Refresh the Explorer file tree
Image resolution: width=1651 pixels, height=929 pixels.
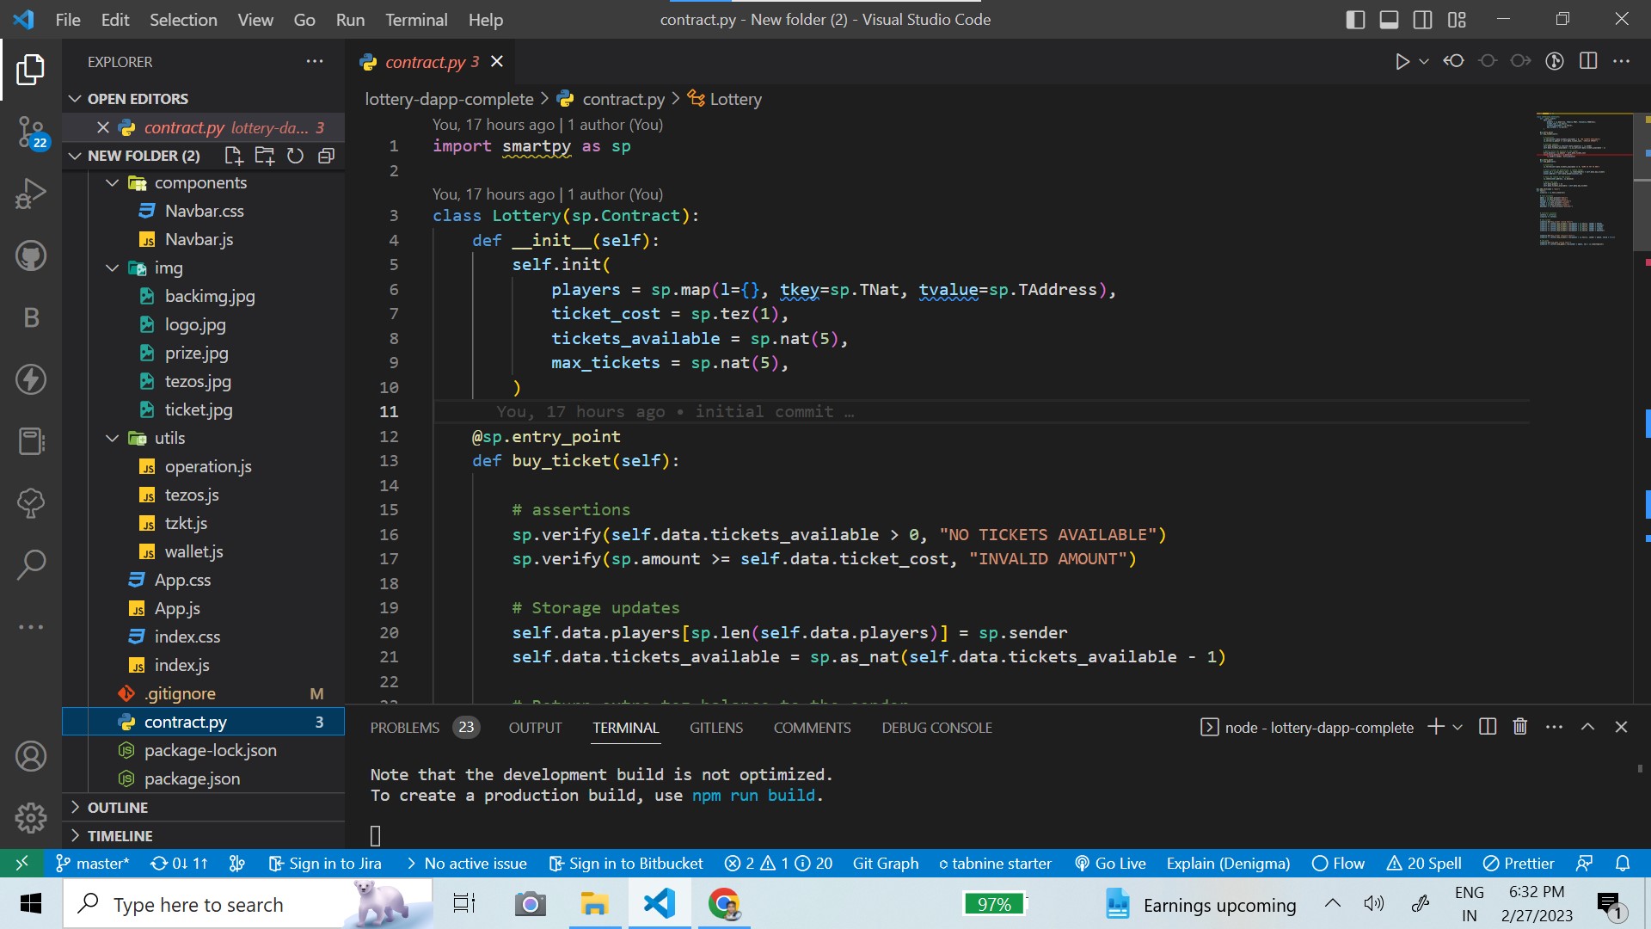point(295,156)
